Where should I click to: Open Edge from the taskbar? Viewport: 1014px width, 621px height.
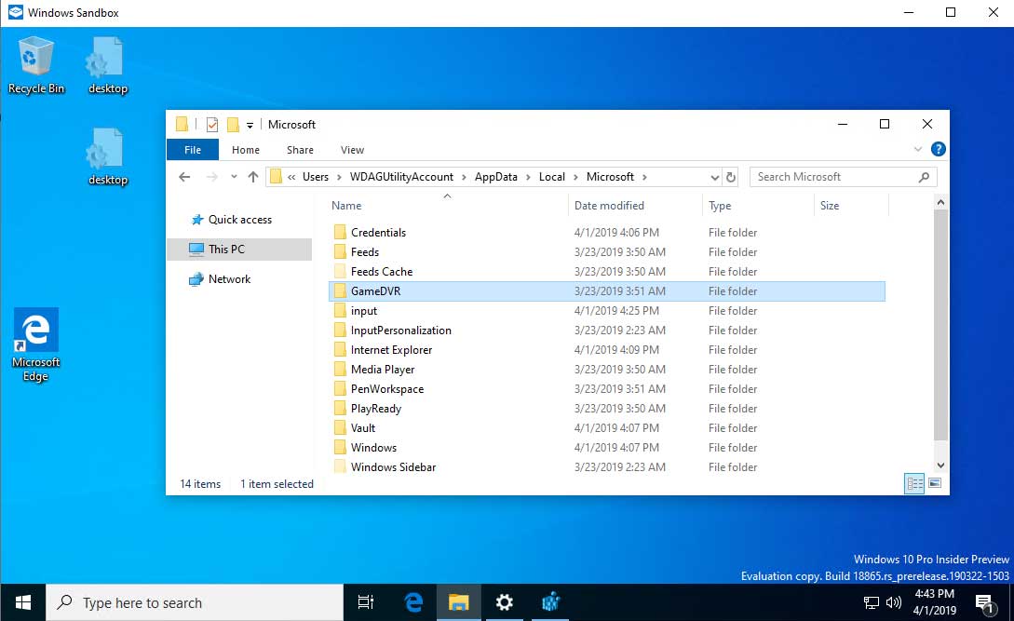tap(413, 603)
